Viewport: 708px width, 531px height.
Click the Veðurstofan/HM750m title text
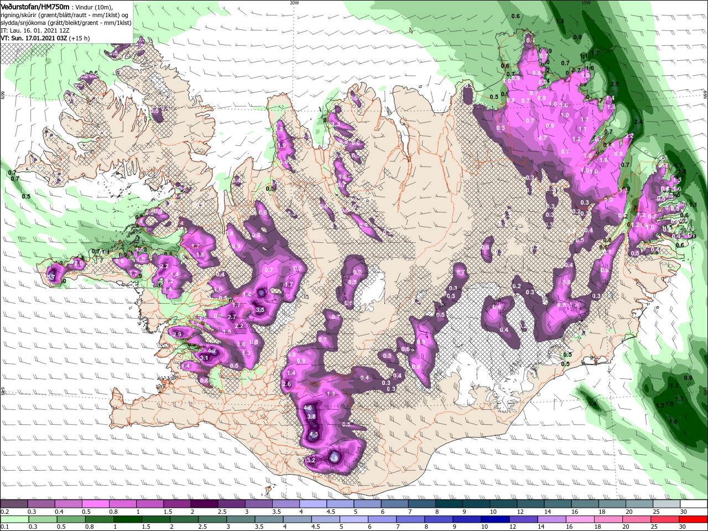(35, 6)
